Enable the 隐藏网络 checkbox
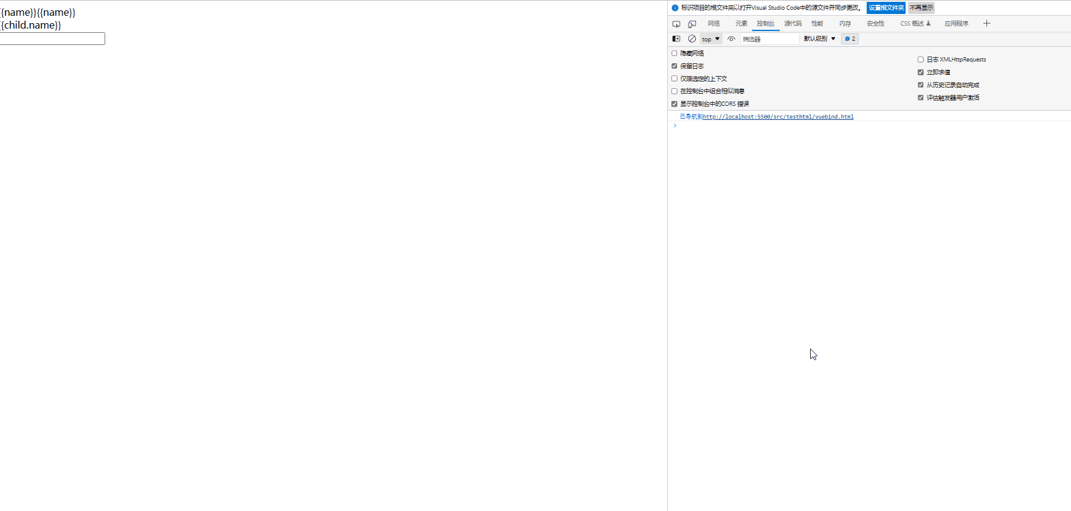 pyautogui.click(x=674, y=54)
